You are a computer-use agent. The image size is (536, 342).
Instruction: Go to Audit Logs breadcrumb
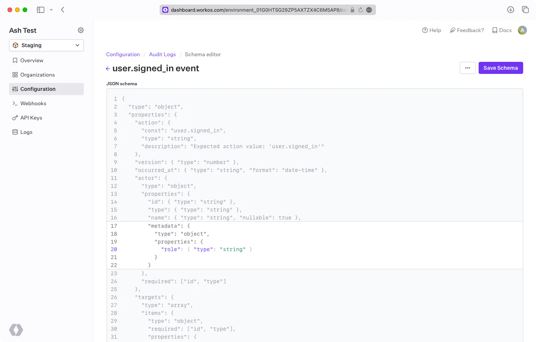162,54
